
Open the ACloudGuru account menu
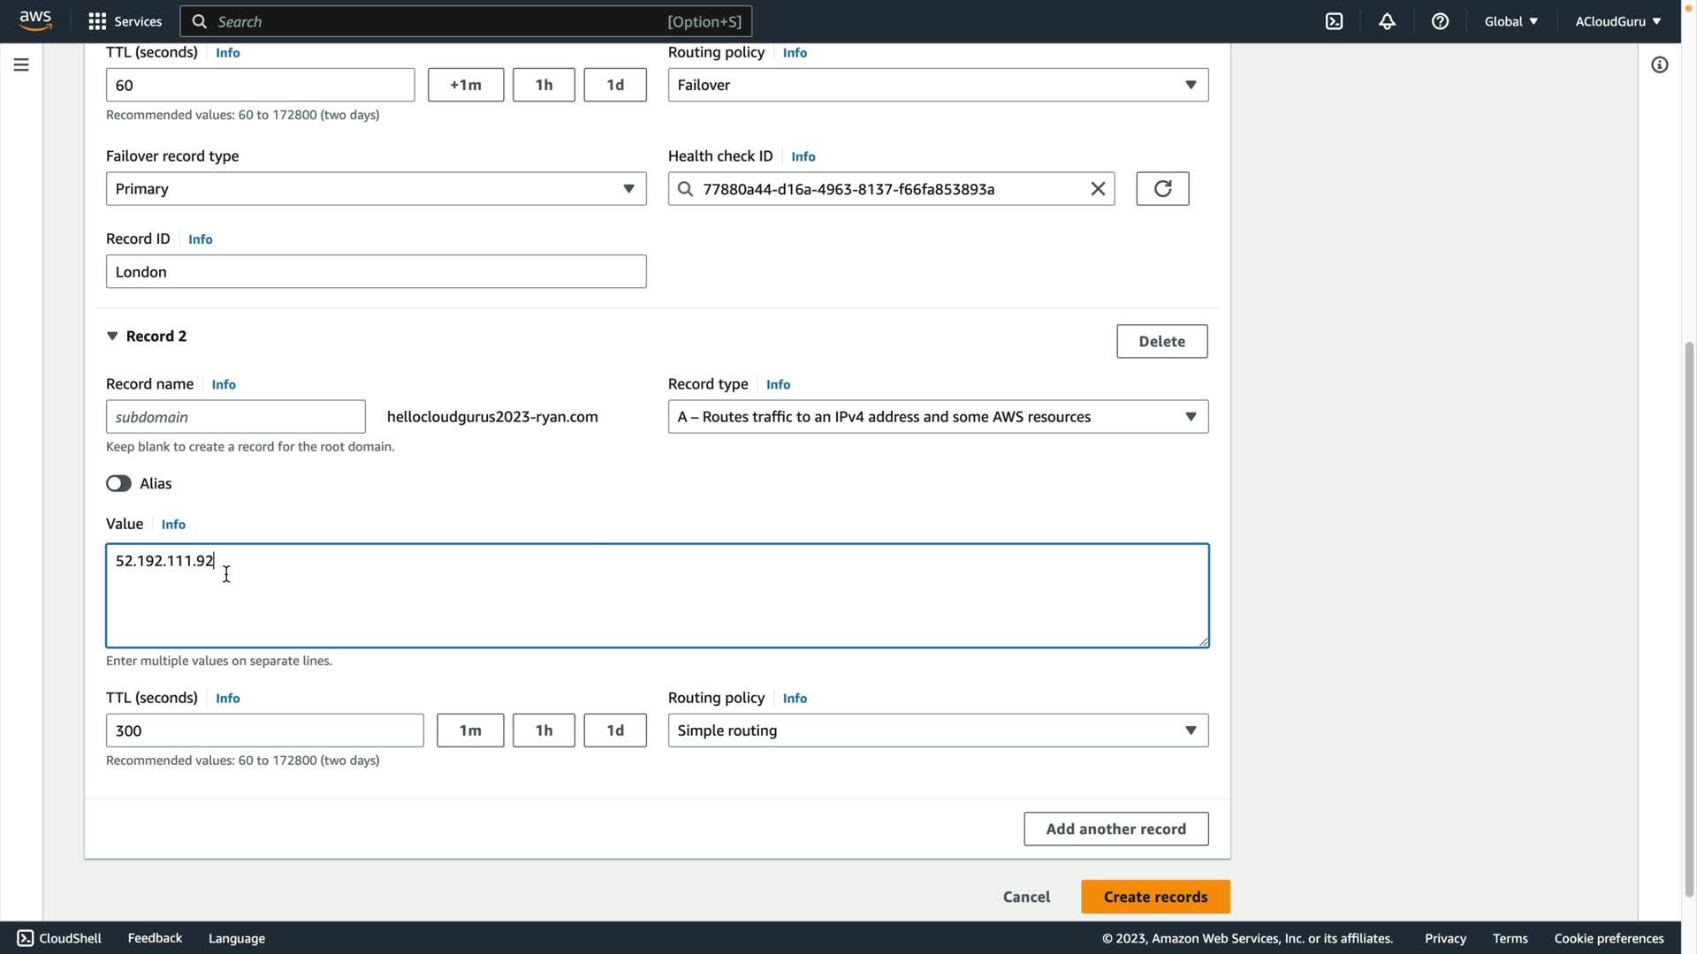pos(1617,21)
